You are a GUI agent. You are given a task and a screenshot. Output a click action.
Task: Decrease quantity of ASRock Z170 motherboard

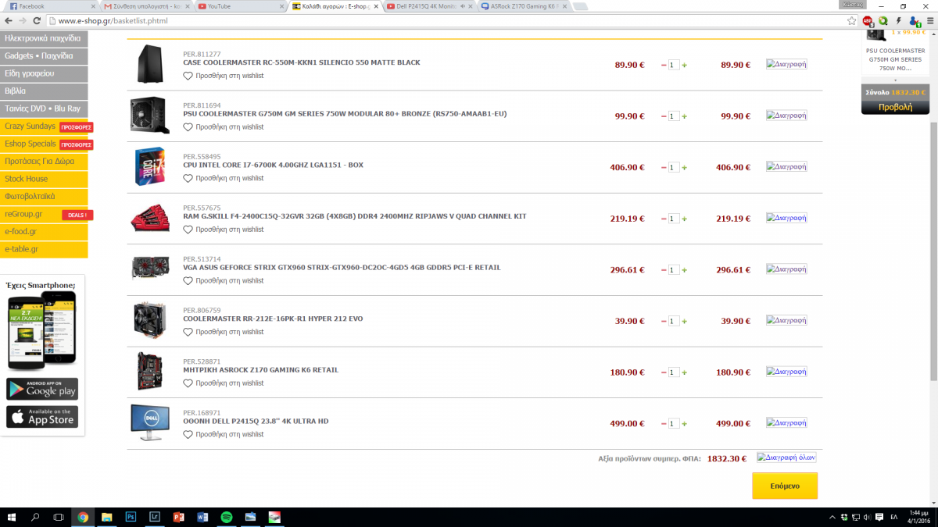click(664, 372)
